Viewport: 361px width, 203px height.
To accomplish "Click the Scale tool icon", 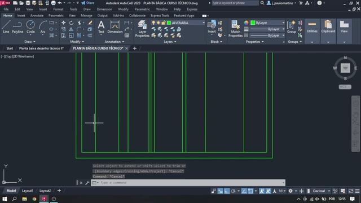I will coord(72,36).
